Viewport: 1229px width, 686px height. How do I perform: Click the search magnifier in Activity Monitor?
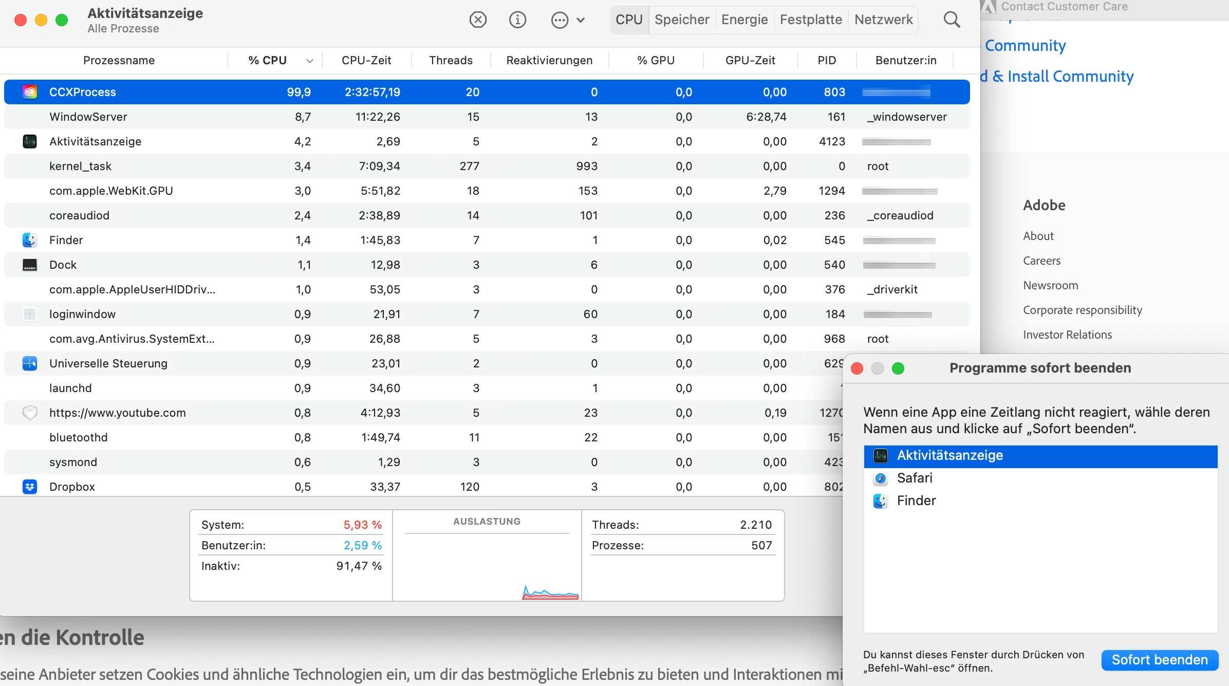click(x=952, y=20)
